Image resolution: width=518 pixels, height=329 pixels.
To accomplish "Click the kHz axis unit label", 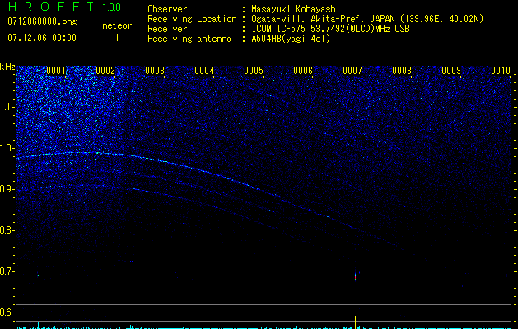I will pos(7,67).
